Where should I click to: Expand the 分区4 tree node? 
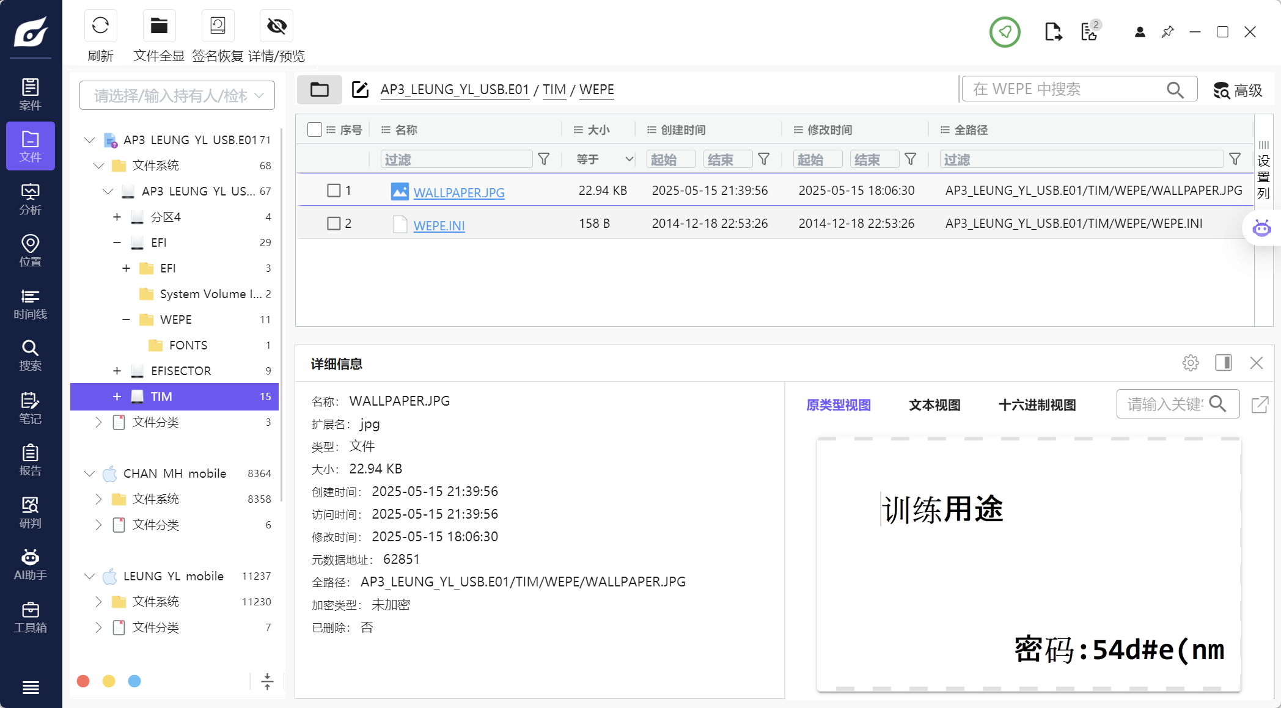click(x=117, y=217)
